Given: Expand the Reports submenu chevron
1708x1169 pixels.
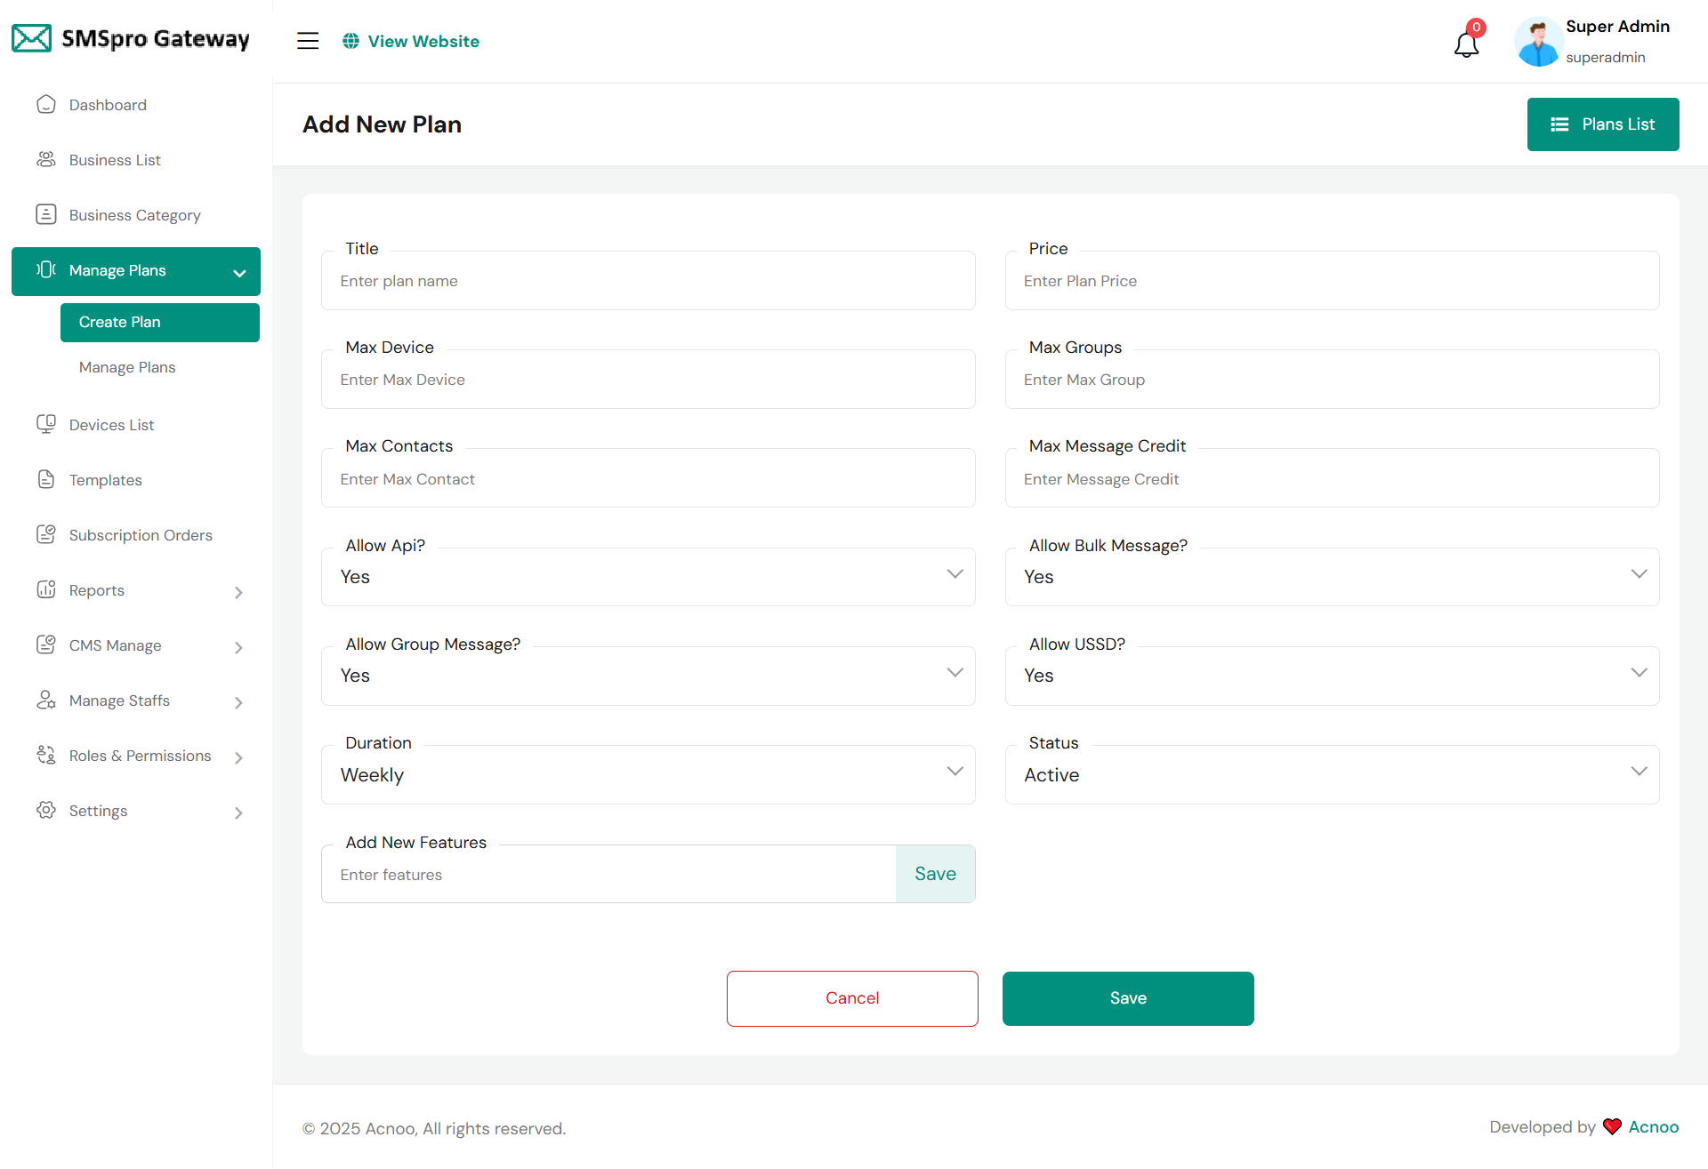Looking at the screenshot, I should (238, 592).
